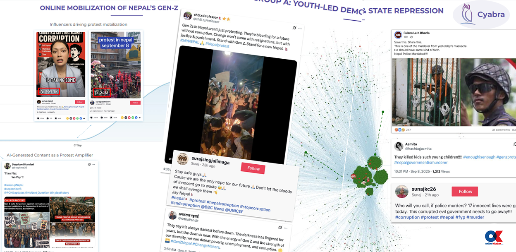Screen dimensions: 516x252
Task: Follow the surajpakhrintv1 account
Action: coord(135,103)
